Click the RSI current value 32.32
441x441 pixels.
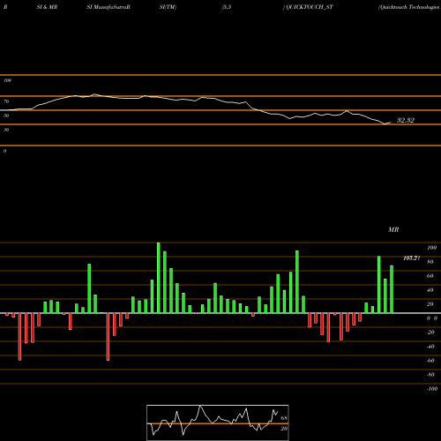(406, 120)
